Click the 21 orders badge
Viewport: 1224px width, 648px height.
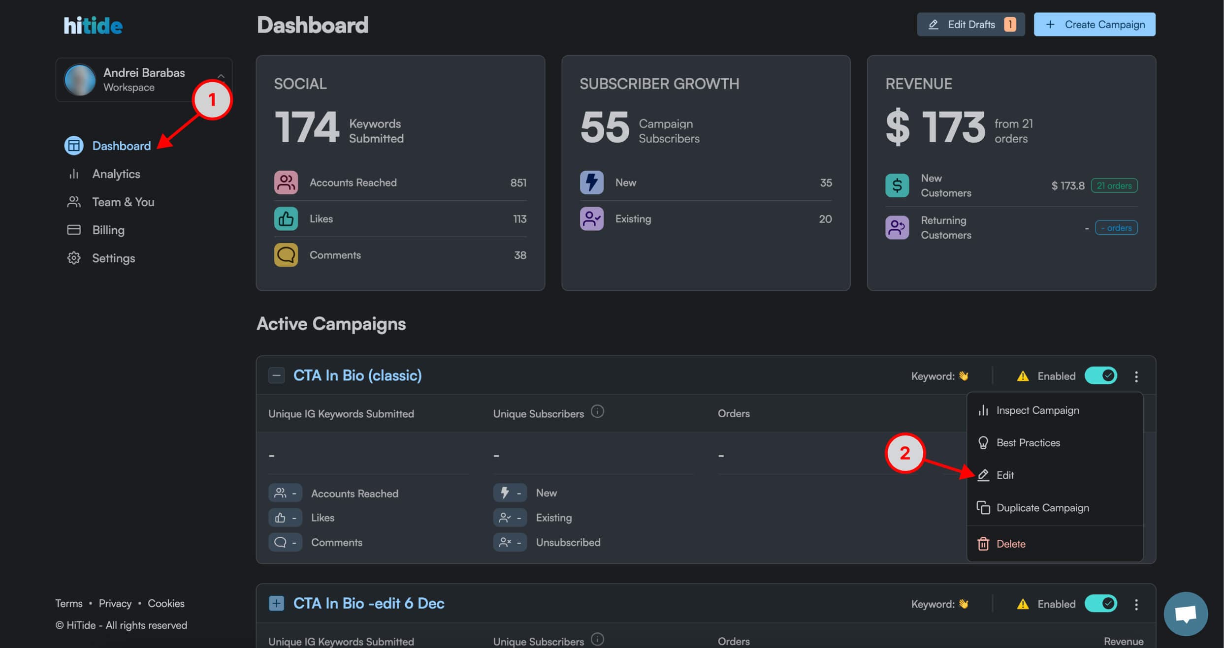(1114, 186)
